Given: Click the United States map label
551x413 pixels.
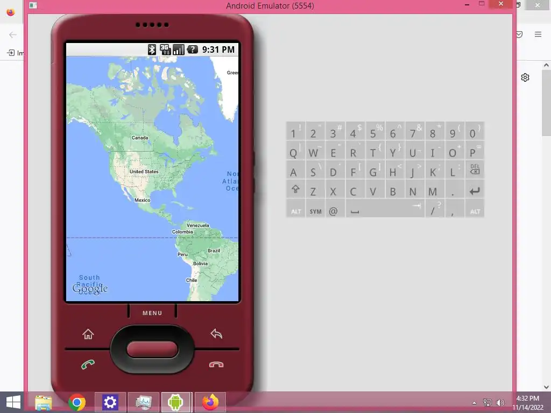Looking at the screenshot, I should (x=144, y=172).
